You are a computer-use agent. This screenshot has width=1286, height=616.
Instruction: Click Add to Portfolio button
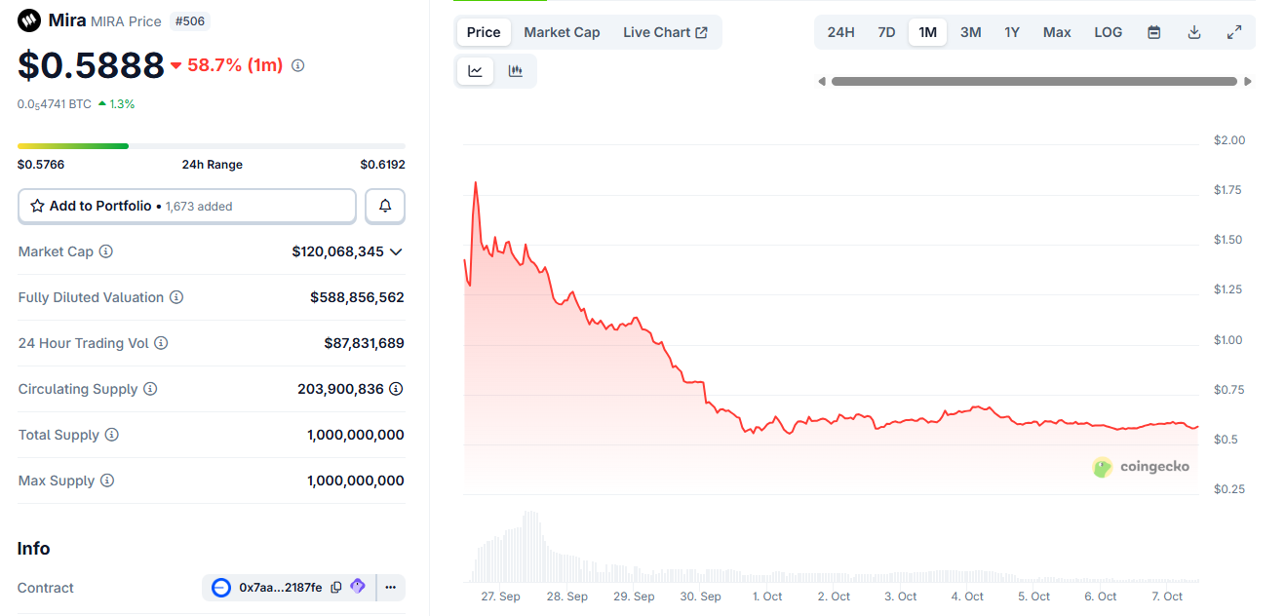pyautogui.click(x=187, y=206)
